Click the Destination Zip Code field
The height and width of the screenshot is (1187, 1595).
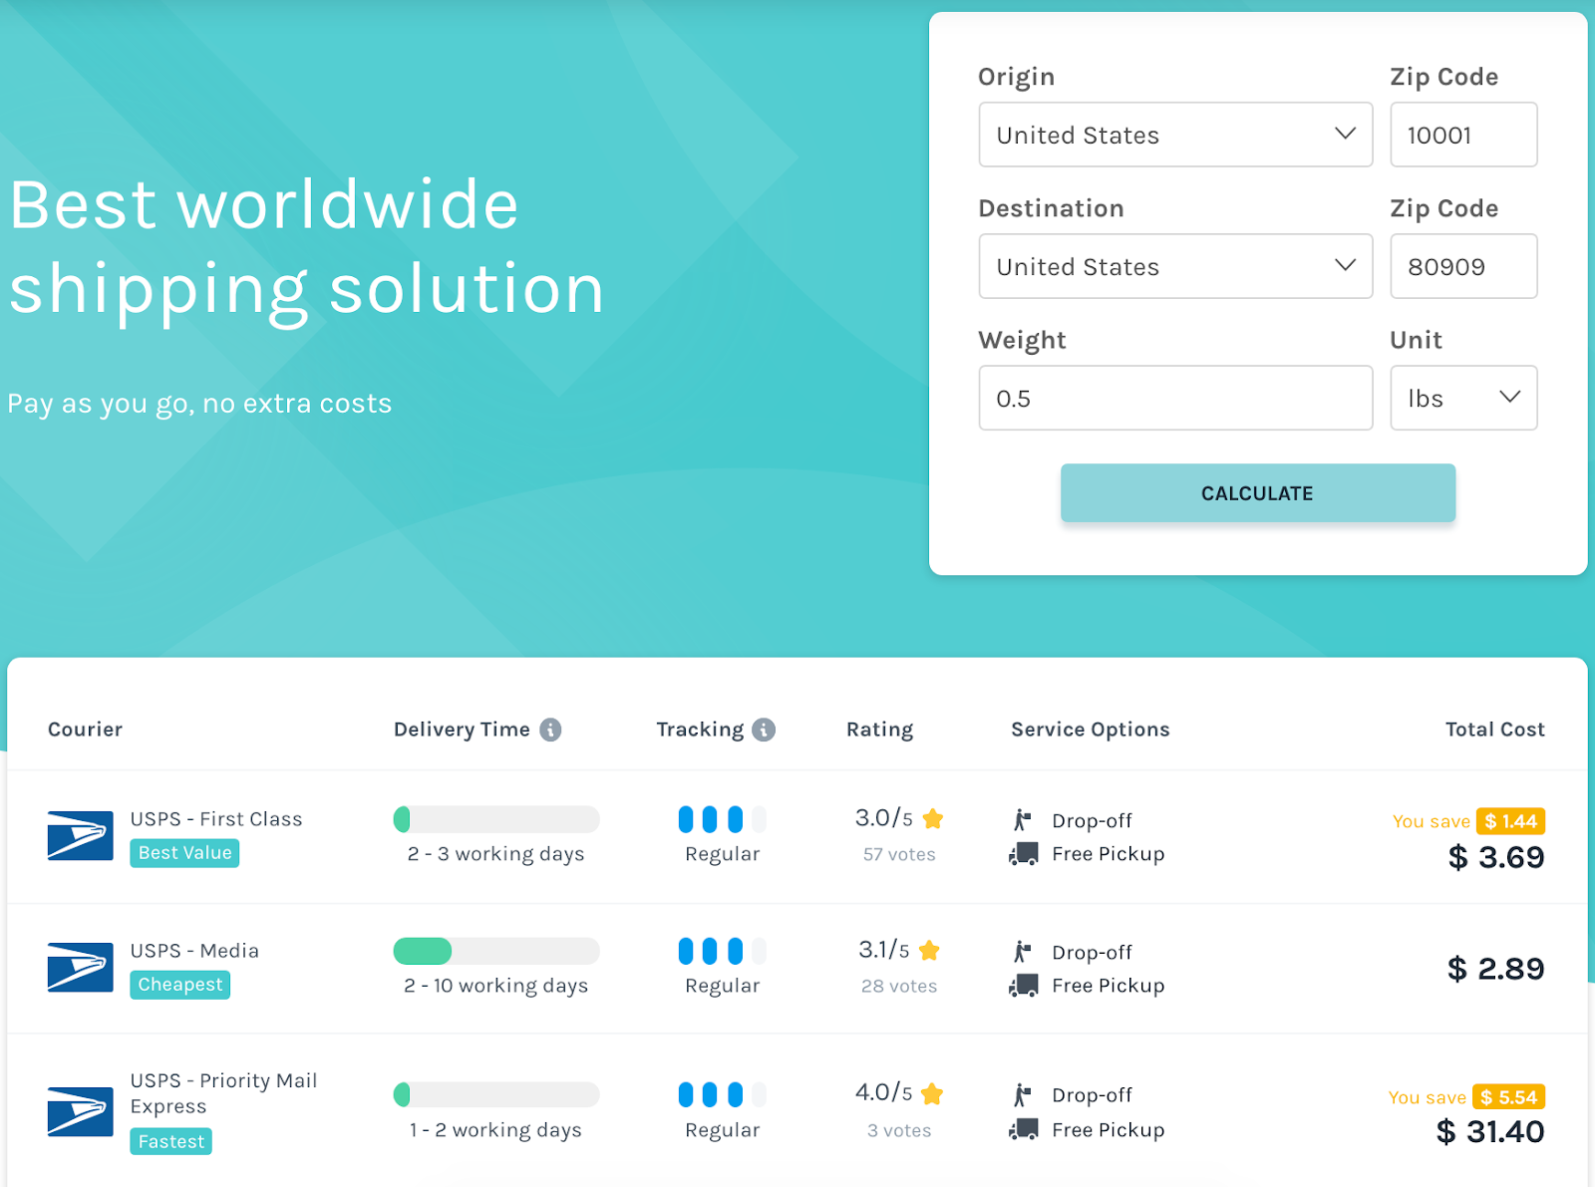[1463, 266]
